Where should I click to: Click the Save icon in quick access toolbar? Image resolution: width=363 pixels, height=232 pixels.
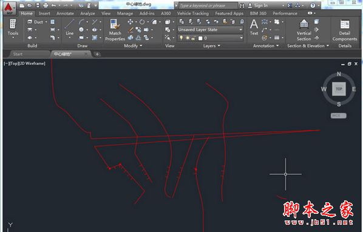point(38,5)
